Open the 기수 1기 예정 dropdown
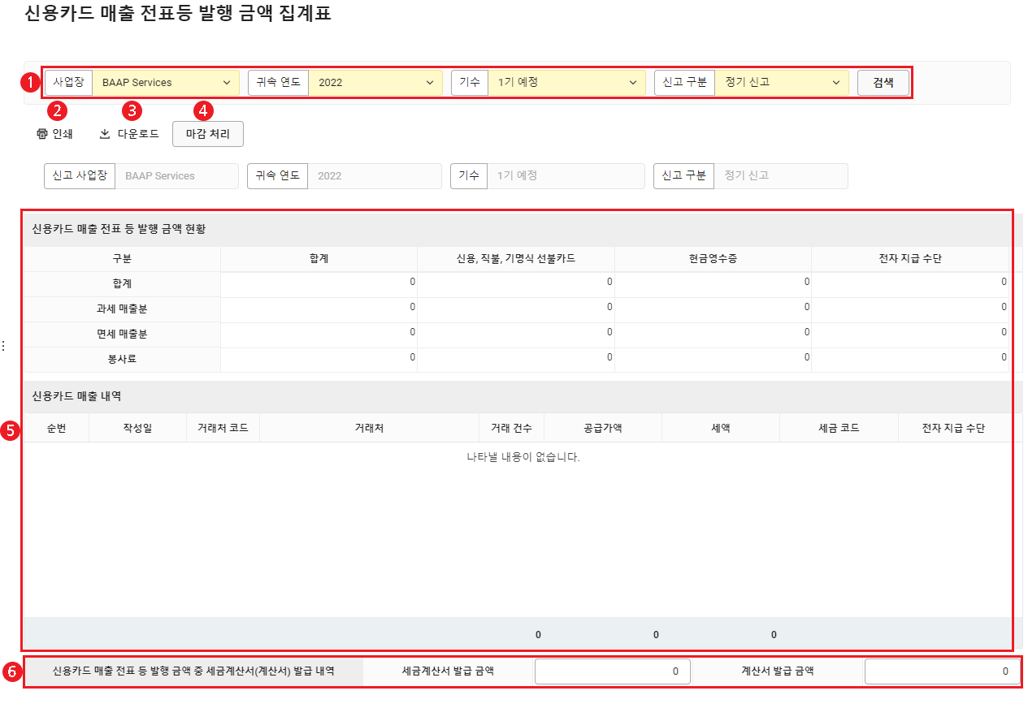Screen dimensions: 1028x708 [x=566, y=83]
